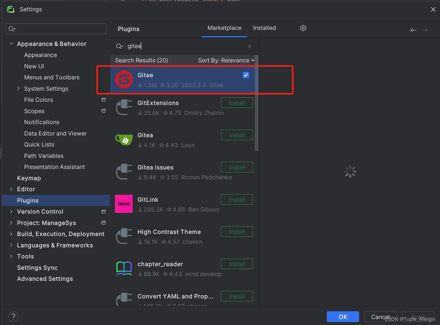This screenshot has height=325, width=440.
Task: Click the PyCharm logo in title bar
Action: coord(11,9)
